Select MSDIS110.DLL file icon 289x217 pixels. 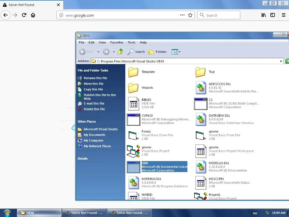201,167
